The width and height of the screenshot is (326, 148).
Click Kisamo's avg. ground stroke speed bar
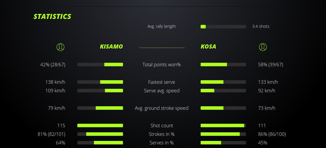100,108
